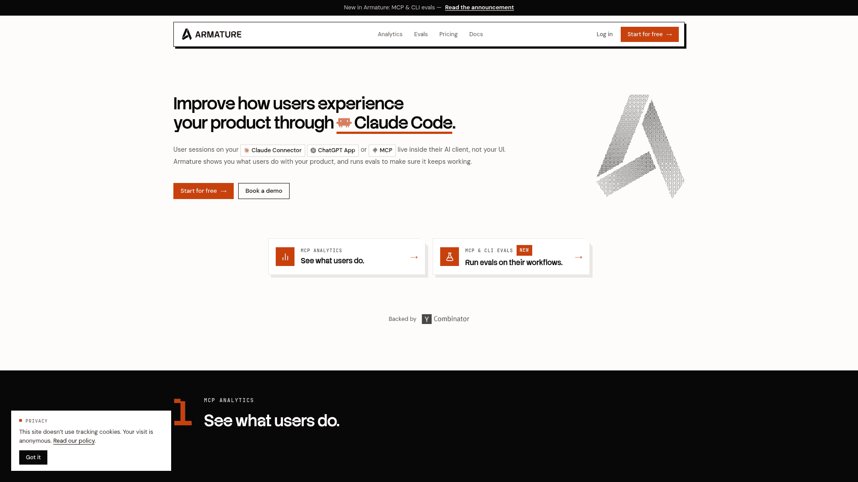Select the MCP chip

tap(382, 150)
